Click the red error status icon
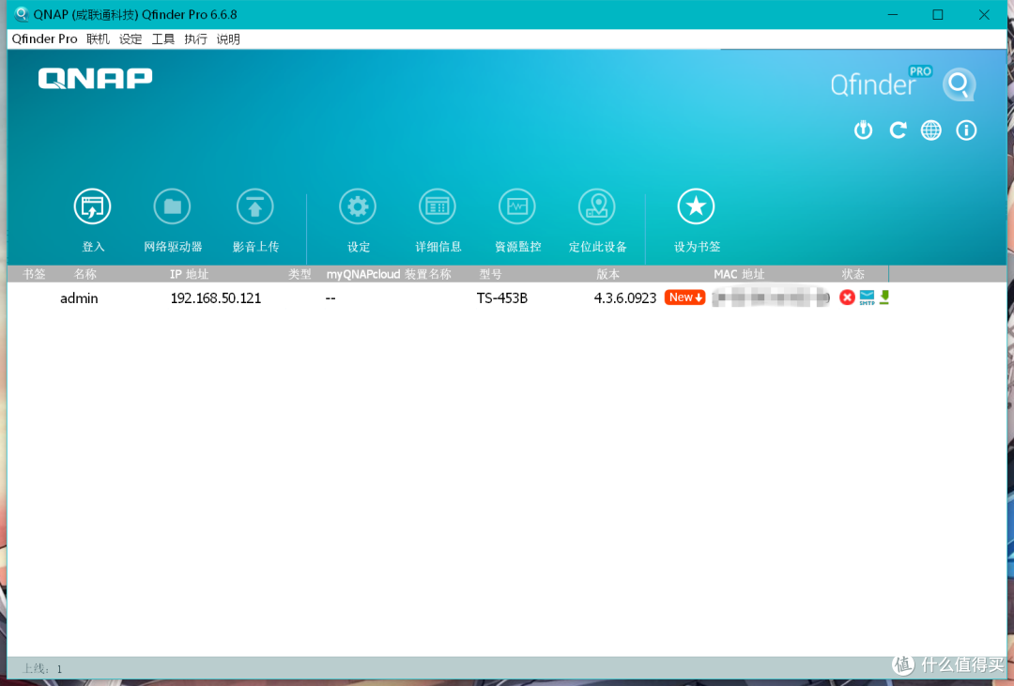 (847, 297)
